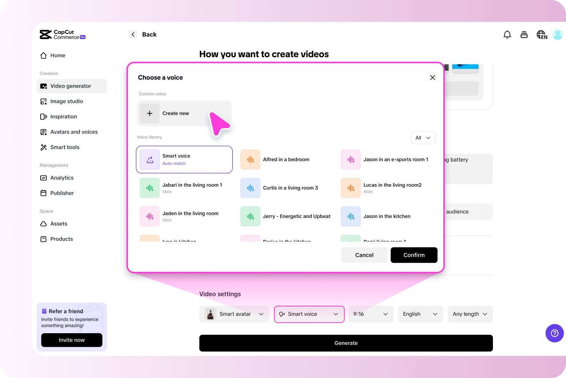The height and width of the screenshot is (378, 566).
Task: Click Alfred in a bedroom voice name
Action: tap(286, 160)
